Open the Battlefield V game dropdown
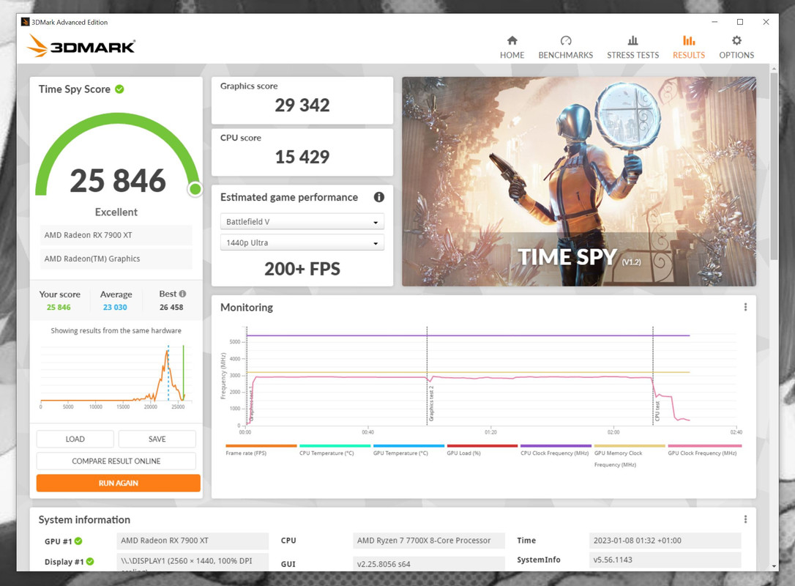Image resolution: width=795 pixels, height=586 pixels. pos(302,222)
